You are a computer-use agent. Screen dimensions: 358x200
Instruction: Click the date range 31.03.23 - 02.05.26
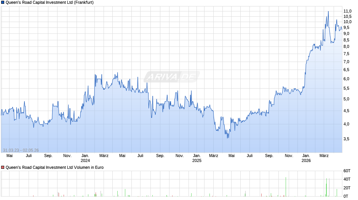[x=21, y=150]
